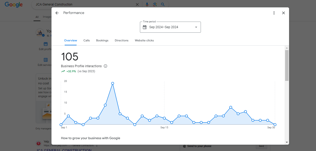Click the peak data point near 19
316x151 pixels.
(x=113, y=83)
